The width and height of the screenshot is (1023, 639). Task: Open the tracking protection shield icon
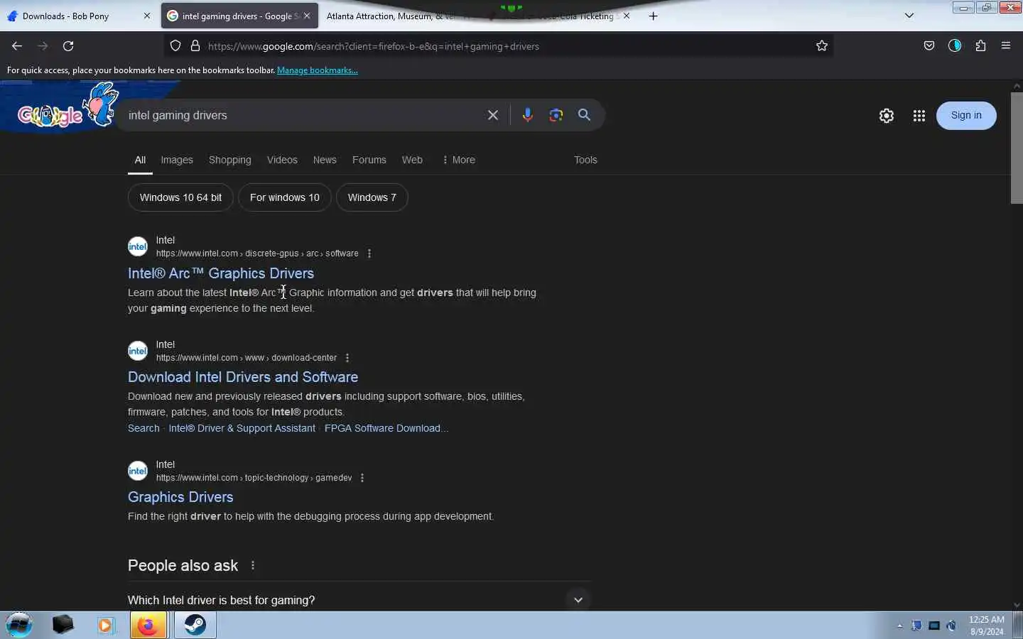(175, 46)
